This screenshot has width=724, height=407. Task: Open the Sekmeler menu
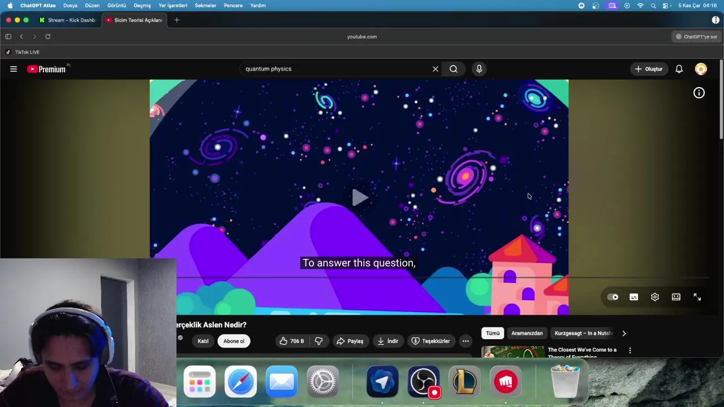(x=205, y=5)
